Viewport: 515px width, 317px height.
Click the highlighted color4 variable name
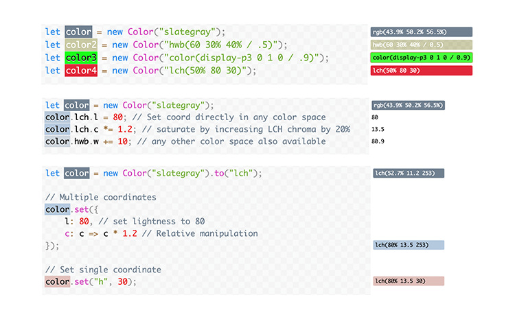81,71
